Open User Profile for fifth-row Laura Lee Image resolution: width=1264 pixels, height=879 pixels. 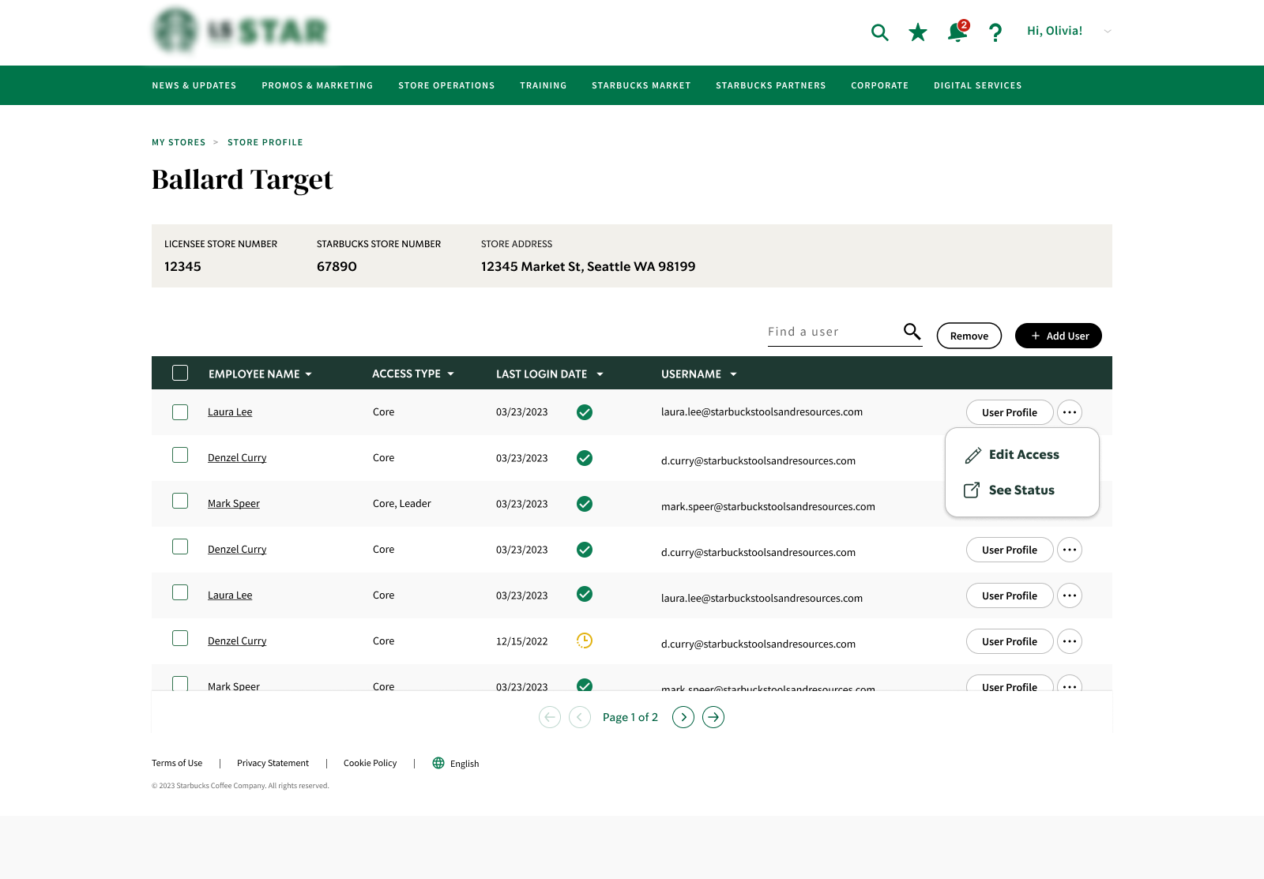(x=1010, y=595)
